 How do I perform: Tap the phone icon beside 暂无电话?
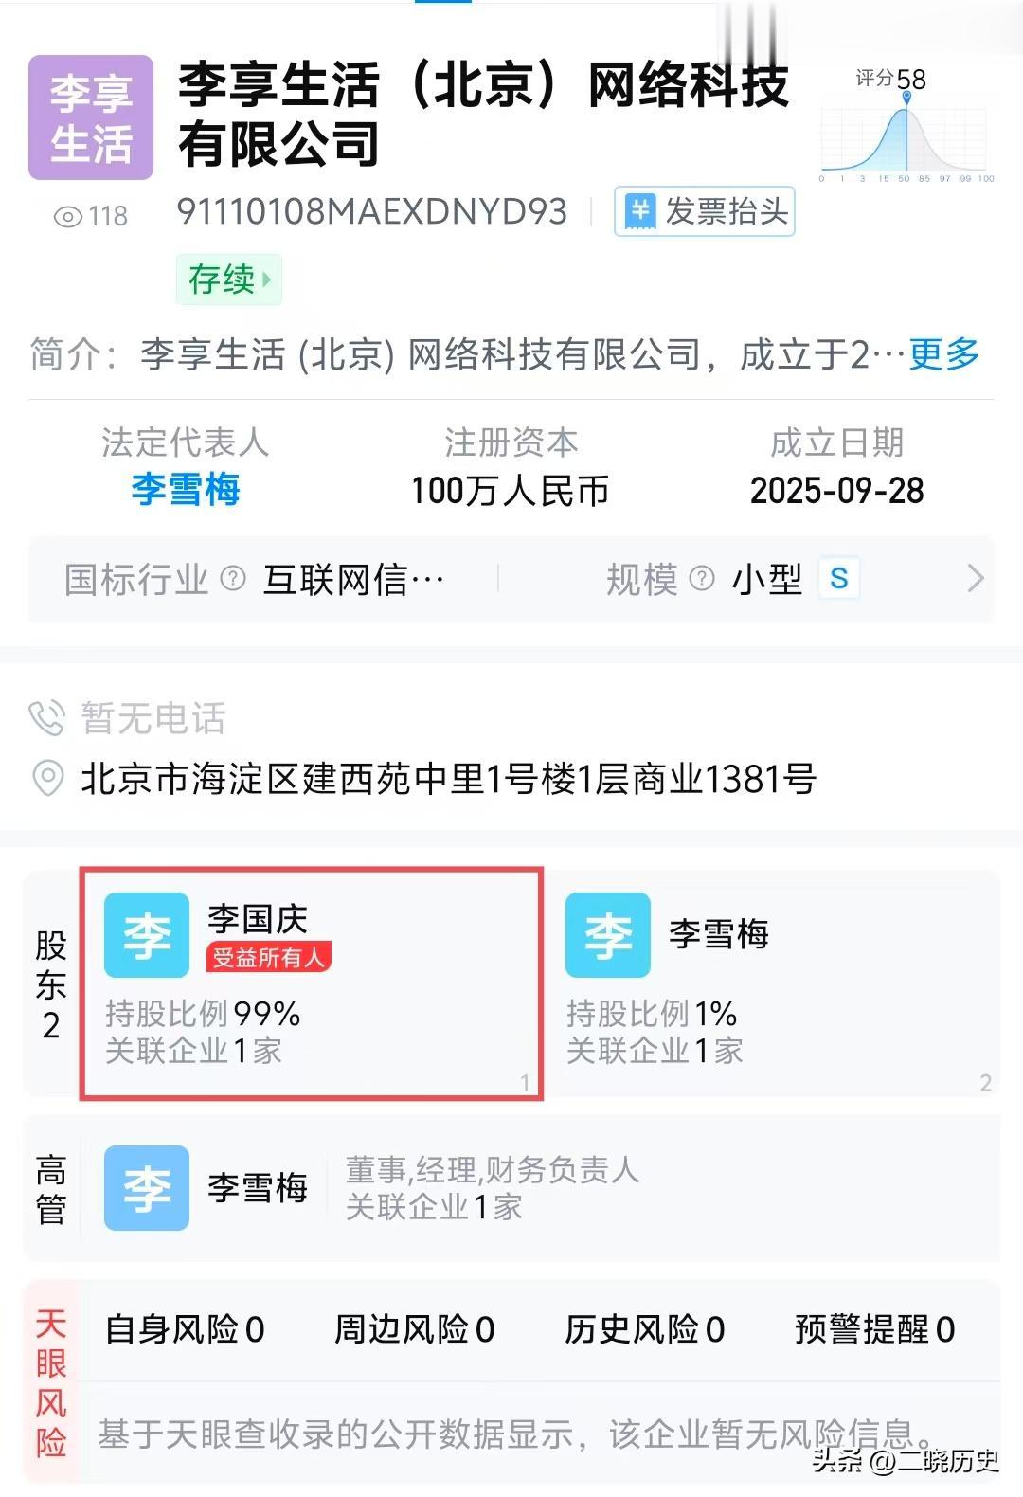(46, 718)
